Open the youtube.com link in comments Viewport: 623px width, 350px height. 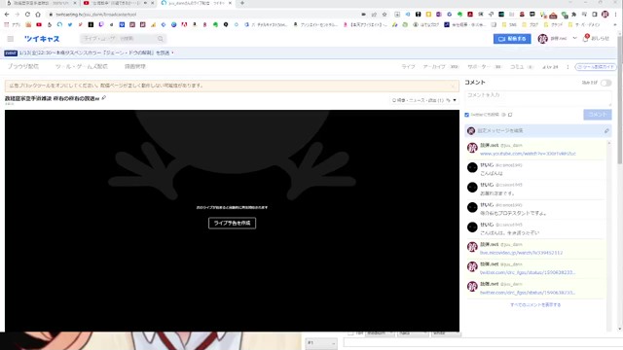[x=528, y=154]
